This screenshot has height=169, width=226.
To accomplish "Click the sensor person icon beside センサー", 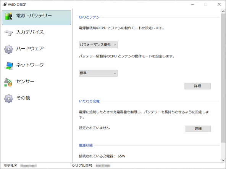I will point(8,82).
